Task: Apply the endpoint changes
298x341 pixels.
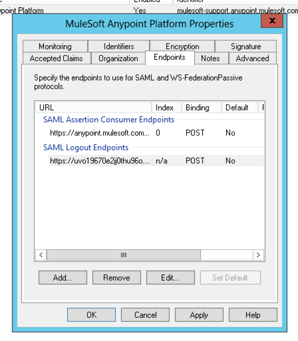Action: [x=199, y=314]
